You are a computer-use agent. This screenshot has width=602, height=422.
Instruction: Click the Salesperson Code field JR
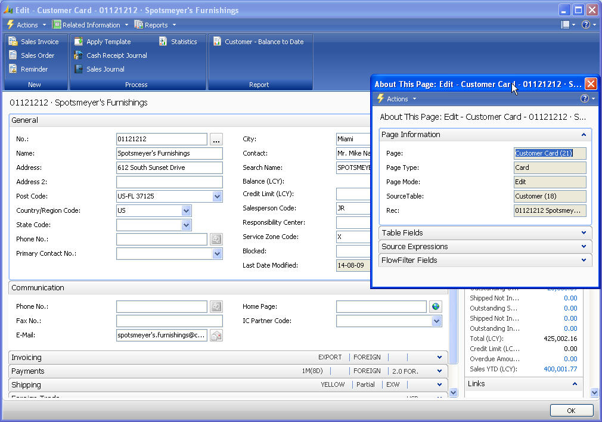click(353, 208)
